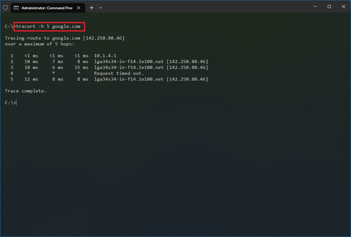This screenshot has height=237, width=351.
Task: Open the new tab dropdown chevron
Action: tap(100, 8)
